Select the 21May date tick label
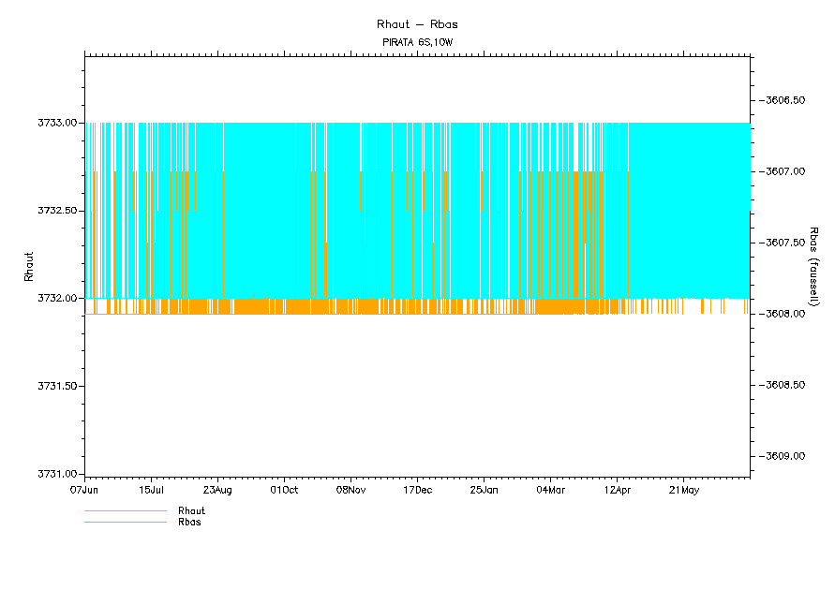This screenshot has width=835, height=590. click(683, 490)
